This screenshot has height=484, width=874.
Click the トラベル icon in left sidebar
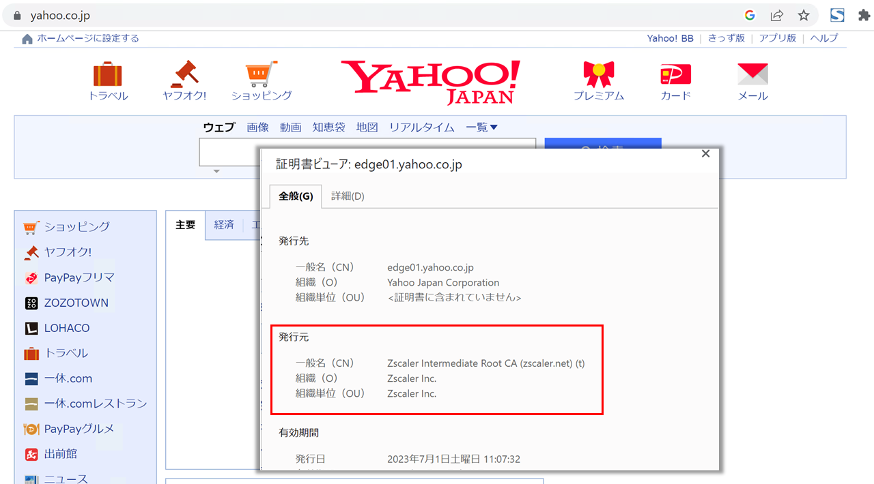31,353
